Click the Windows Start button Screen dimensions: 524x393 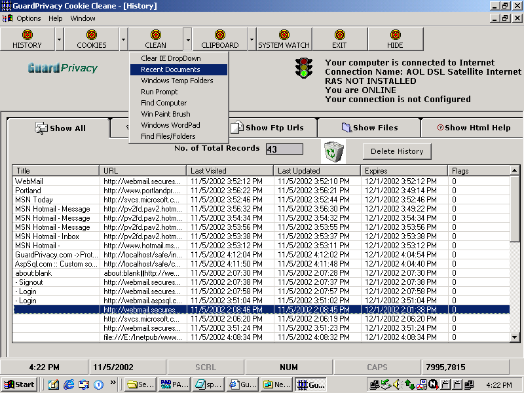[20, 384]
